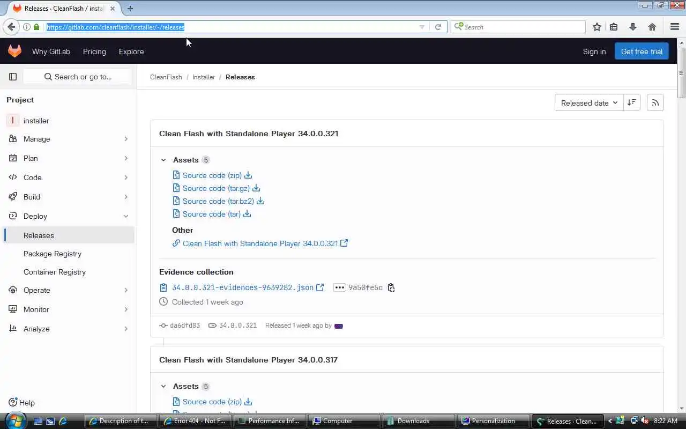Screen dimensions: 686x429
Task: Switch to Personalization taskbar window
Action: [494, 421]
